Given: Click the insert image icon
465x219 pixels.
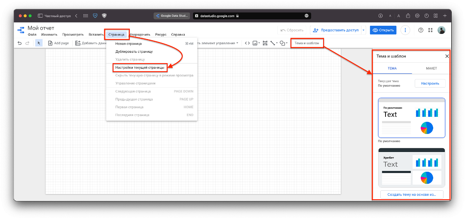Looking at the screenshot, I should tap(254, 43).
